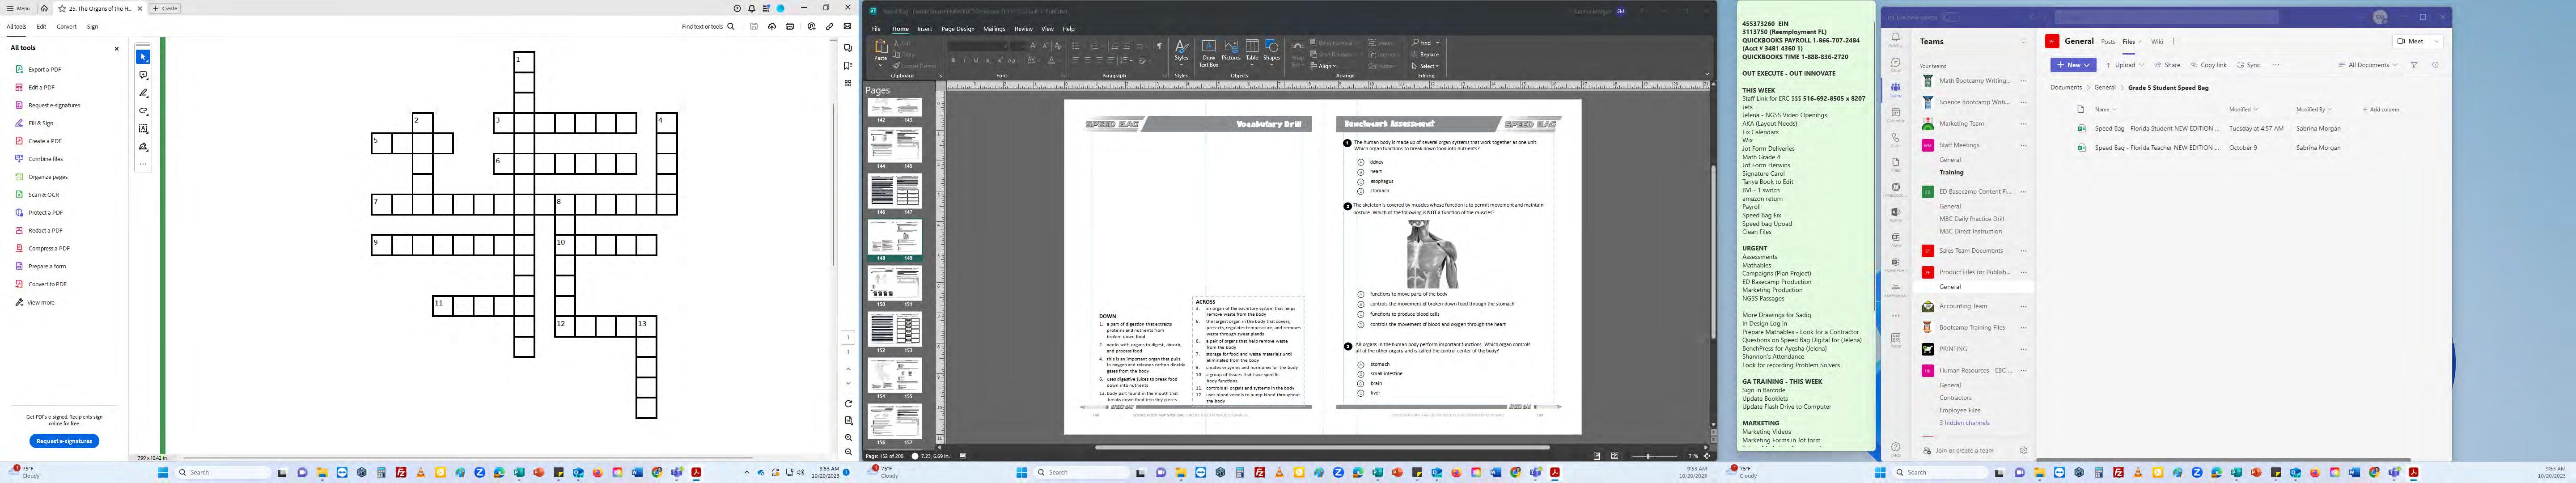The width and height of the screenshot is (2576, 483).
Task: Open Calendar in Teams sidebar
Action: click(1895, 114)
